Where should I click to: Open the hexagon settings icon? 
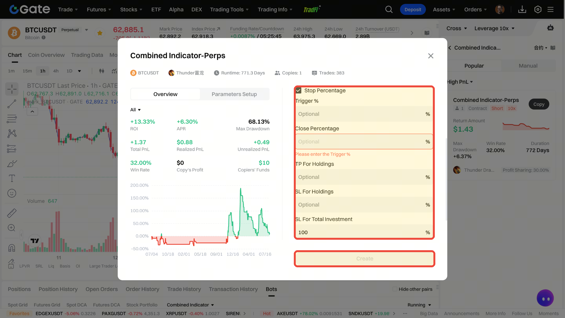coord(538,9)
